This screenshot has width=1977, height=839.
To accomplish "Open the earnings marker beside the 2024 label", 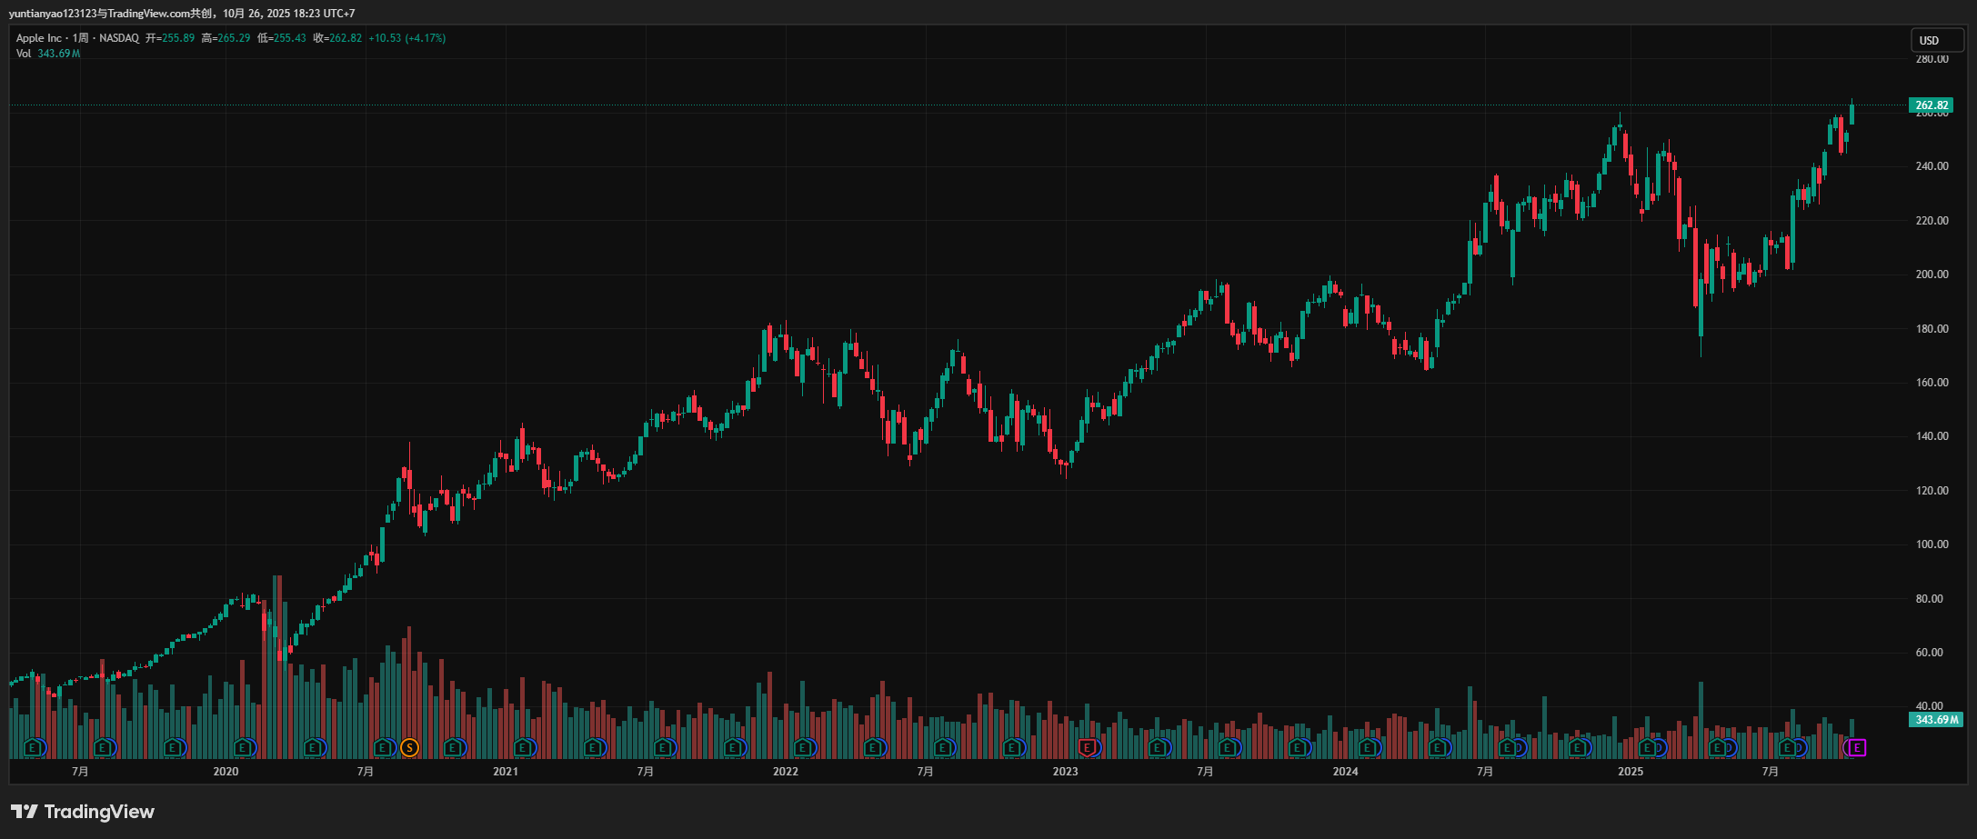I will (1369, 748).
